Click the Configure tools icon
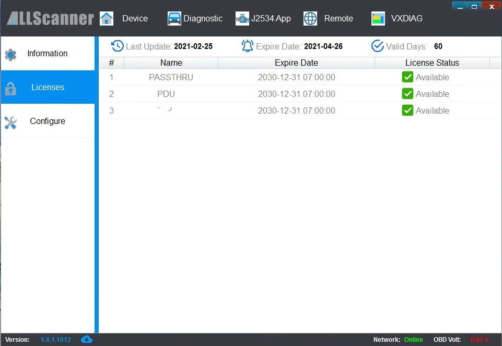The width and height of the screenshot is (502, 346). [10, 122]
